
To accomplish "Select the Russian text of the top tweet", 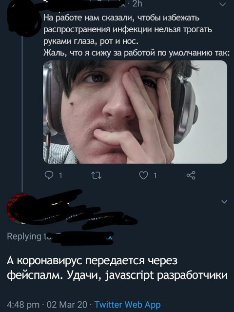I will (136, 36).
